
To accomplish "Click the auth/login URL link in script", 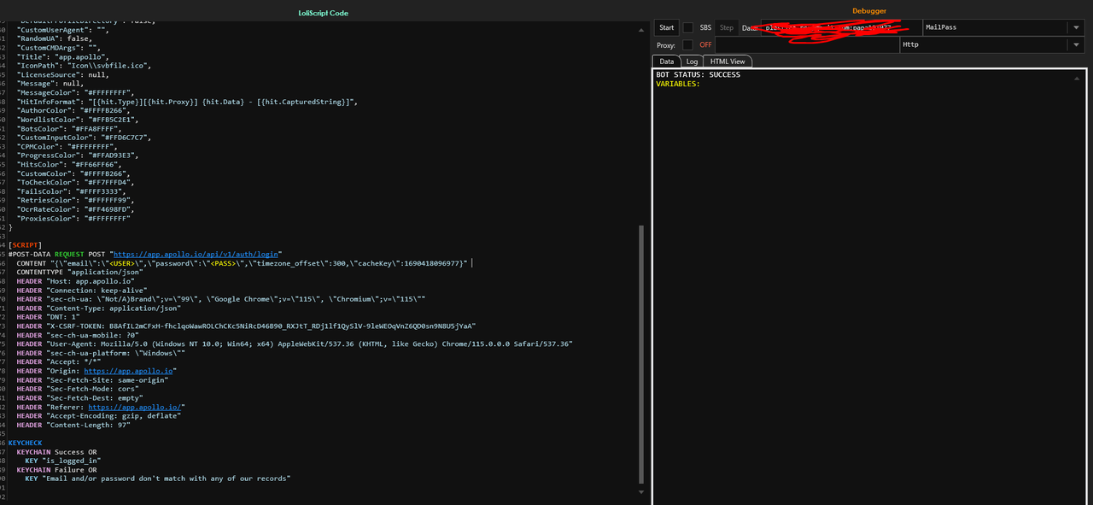I will 196,255.
